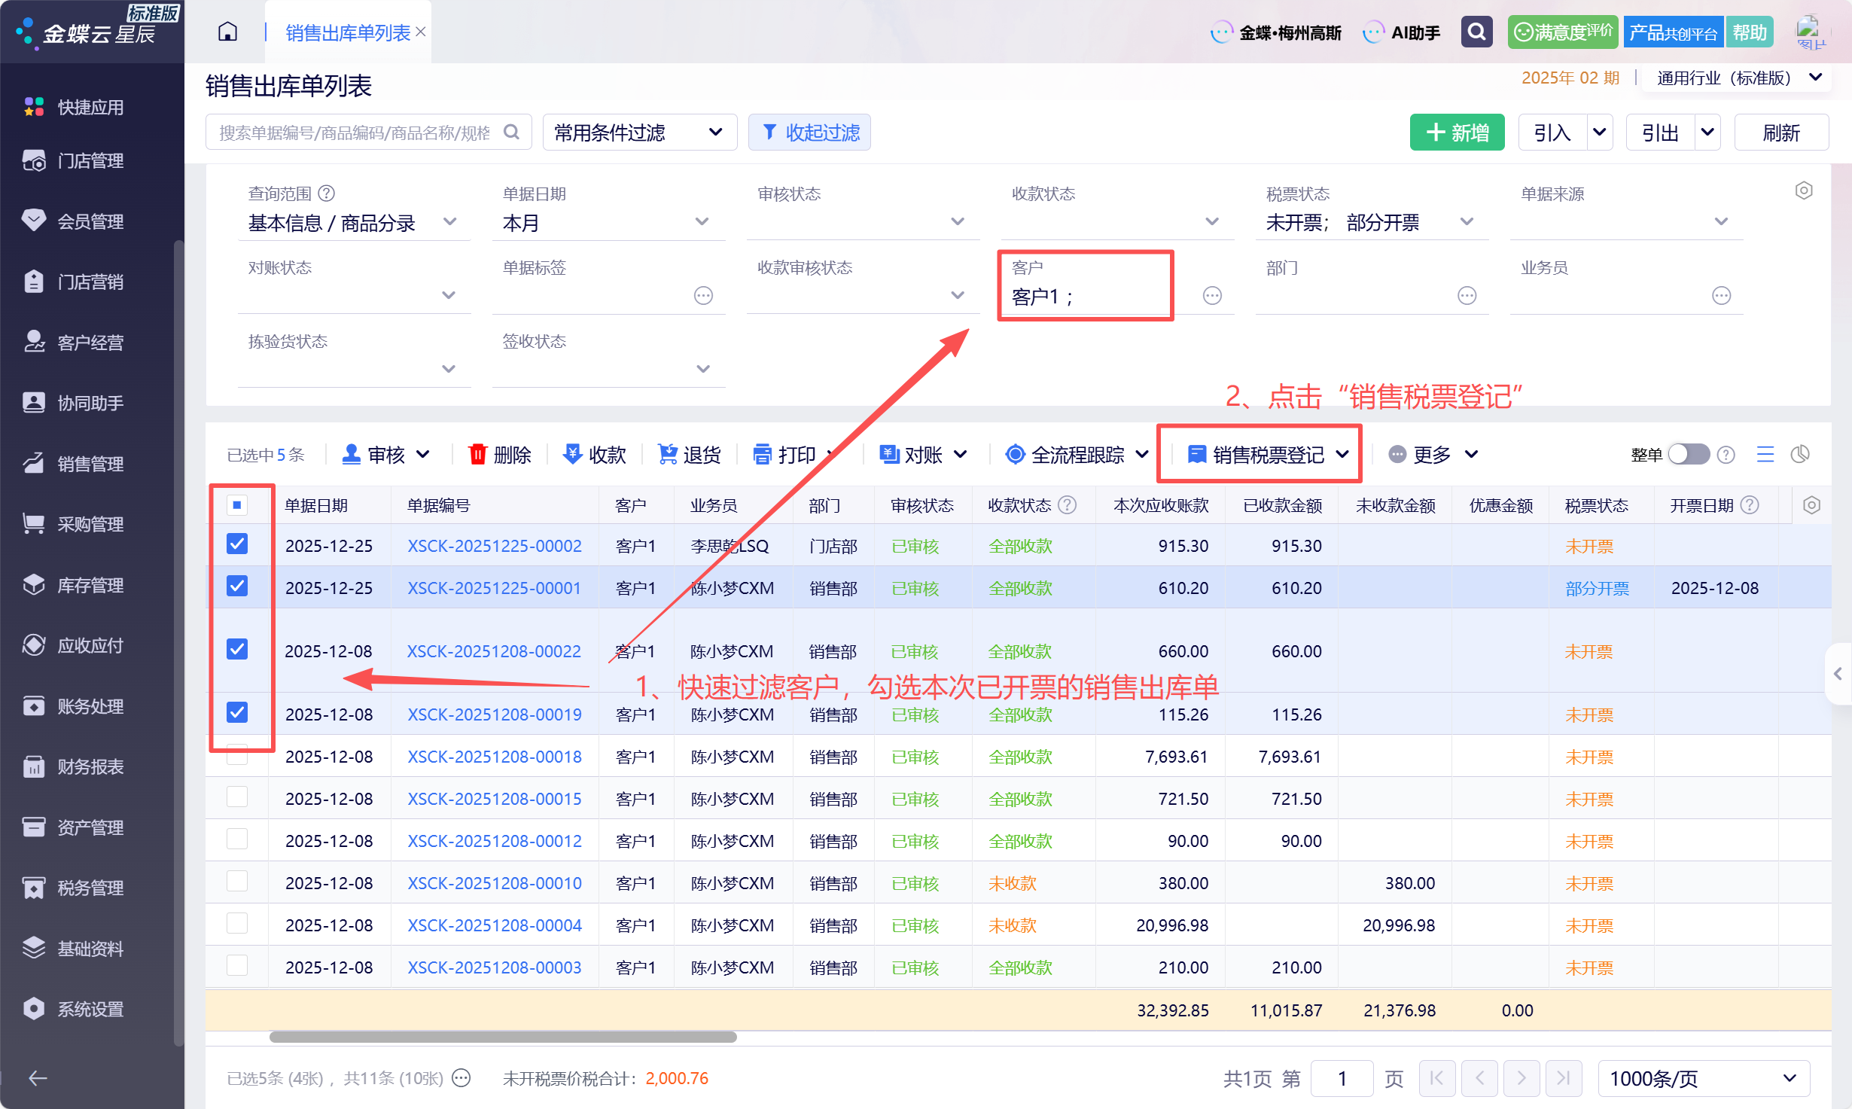This screenshot has width=1852, height=1109.
Task: Click the horizontal table scrollbar
Action: point(503,1037)
